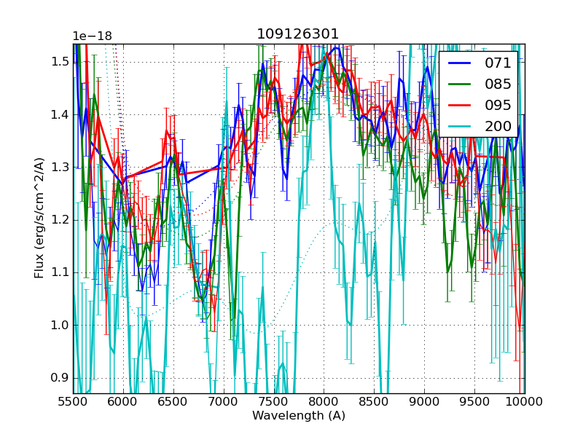Select the 5500 x-axis tick label
This screenshot has width=583, height=437.
[73, 401]
